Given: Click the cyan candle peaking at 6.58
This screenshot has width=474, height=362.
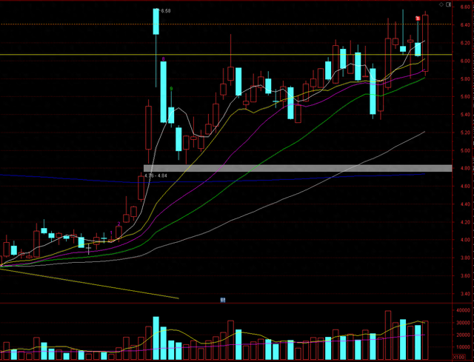Looking at the screenshot, I should click(156, 21).
